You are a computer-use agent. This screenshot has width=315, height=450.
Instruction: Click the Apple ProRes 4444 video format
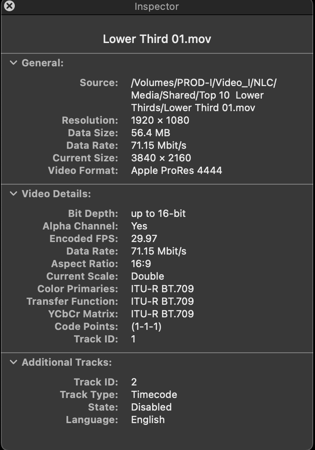(176, 170)
